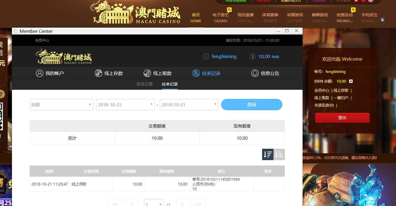Click the 欢迎光临 Welcome heading

tap(342, 59)
